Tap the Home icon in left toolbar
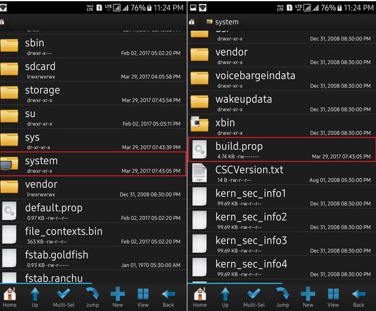Viewport: 376px width, 311px height. click(x=10, y=296)
